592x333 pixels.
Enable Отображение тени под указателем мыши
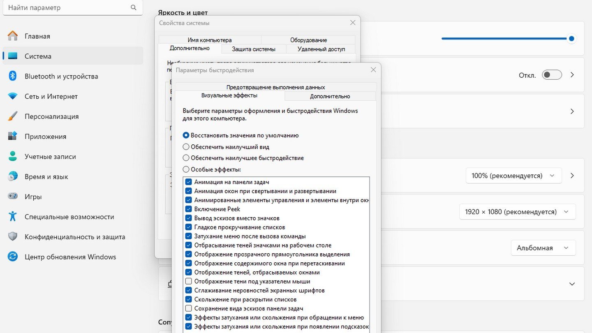tap(189, 282)
